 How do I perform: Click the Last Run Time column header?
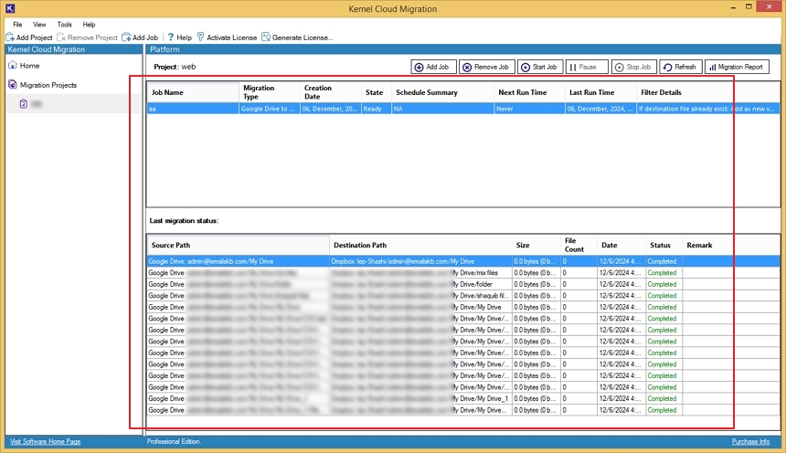pos(601,92)
